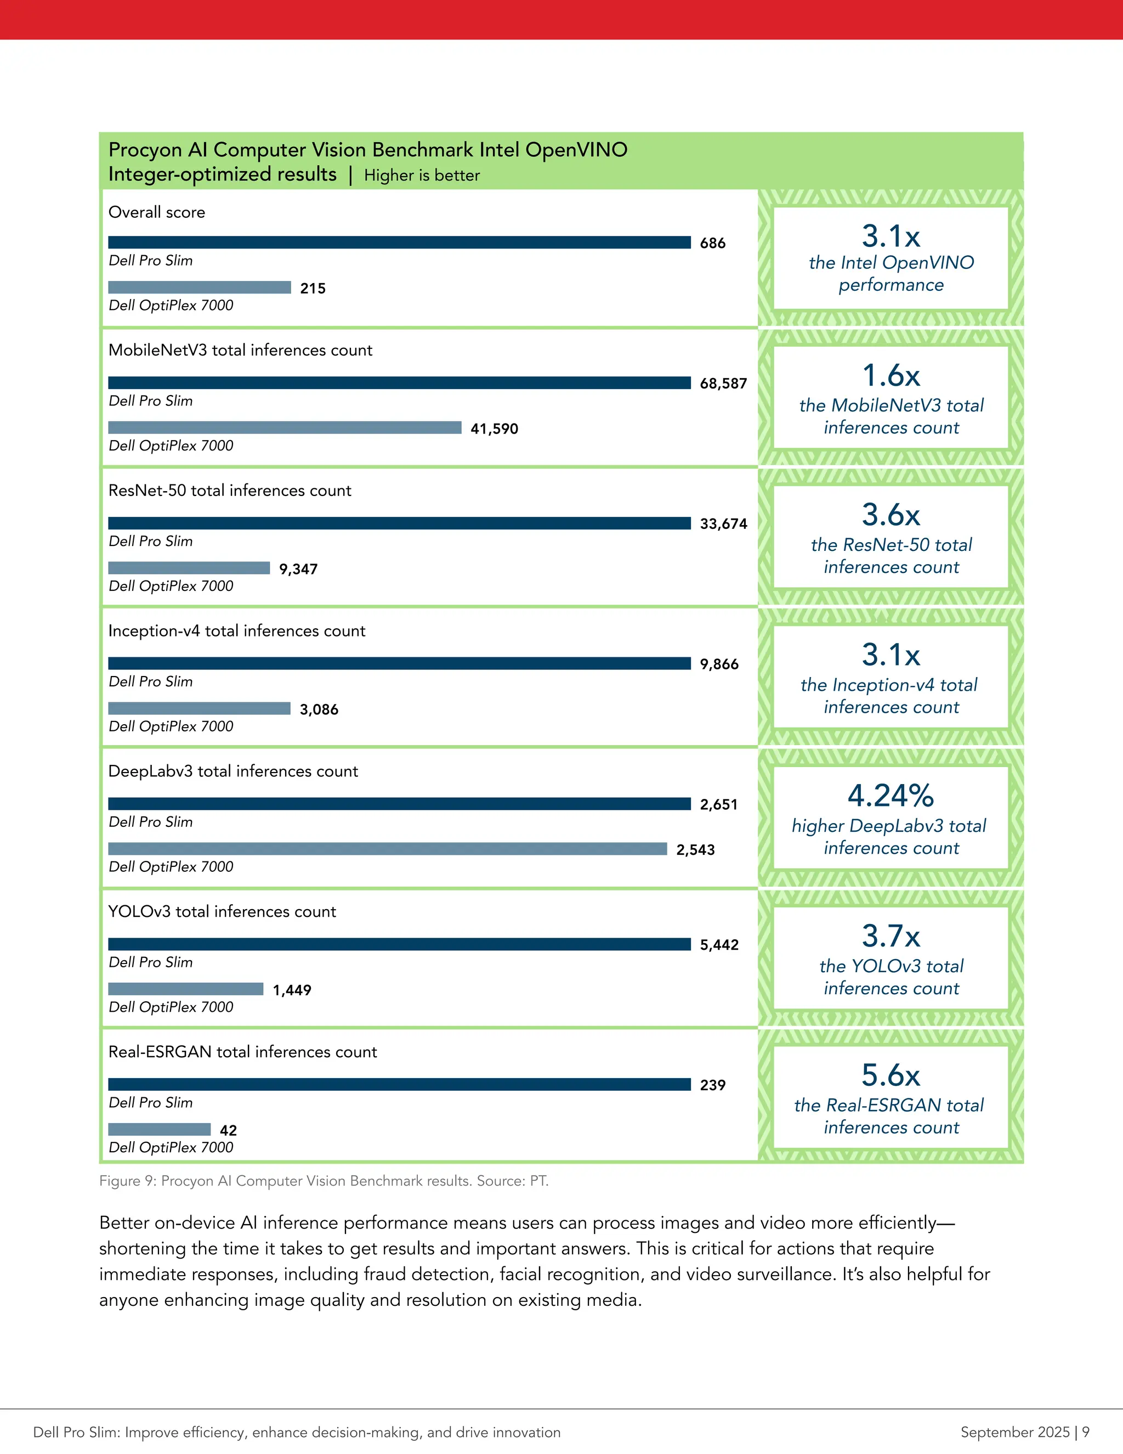Click the Dell OptiPlex 7000 215 score bar
Viewport: 1123px width, 1454px height.
[200, 288]
